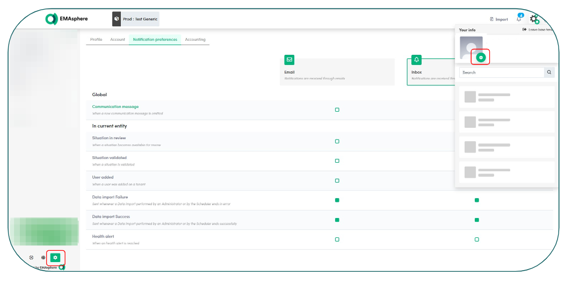Viewport: 565px width, 283px height.
Task: Click the gear badge on the profile avatar
Action: tap(481, 57)
